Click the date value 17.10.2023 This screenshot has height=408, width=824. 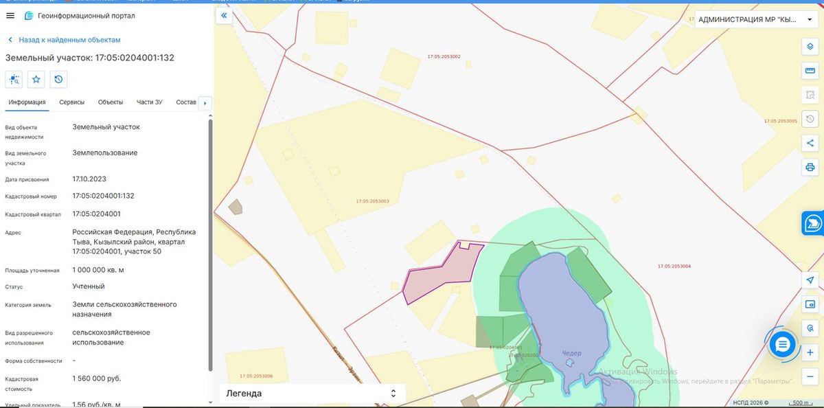pyautogui.click(x=89, y=179)
